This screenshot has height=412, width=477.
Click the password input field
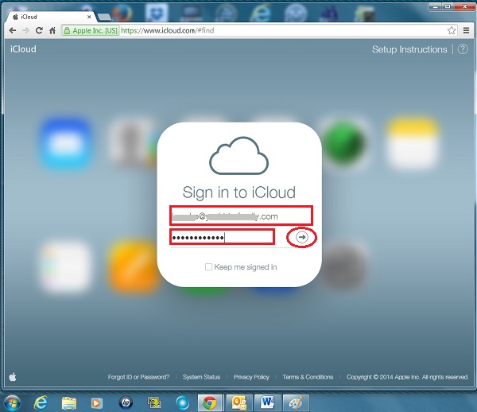tap(222, 237)
